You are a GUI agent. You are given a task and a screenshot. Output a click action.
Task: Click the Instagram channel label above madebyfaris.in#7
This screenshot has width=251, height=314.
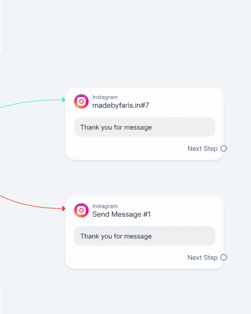click(x=105, y=97)
